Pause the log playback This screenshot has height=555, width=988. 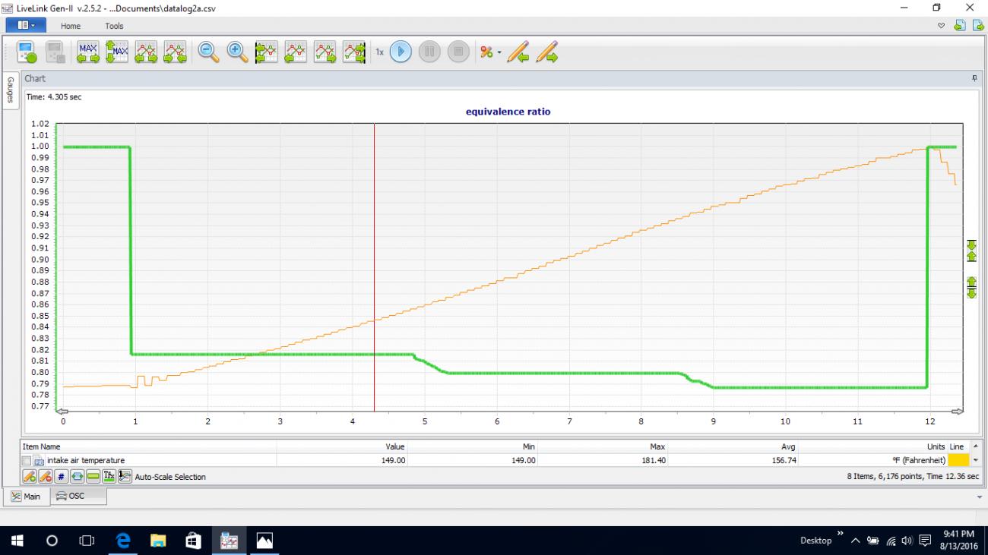pos(429,52)
